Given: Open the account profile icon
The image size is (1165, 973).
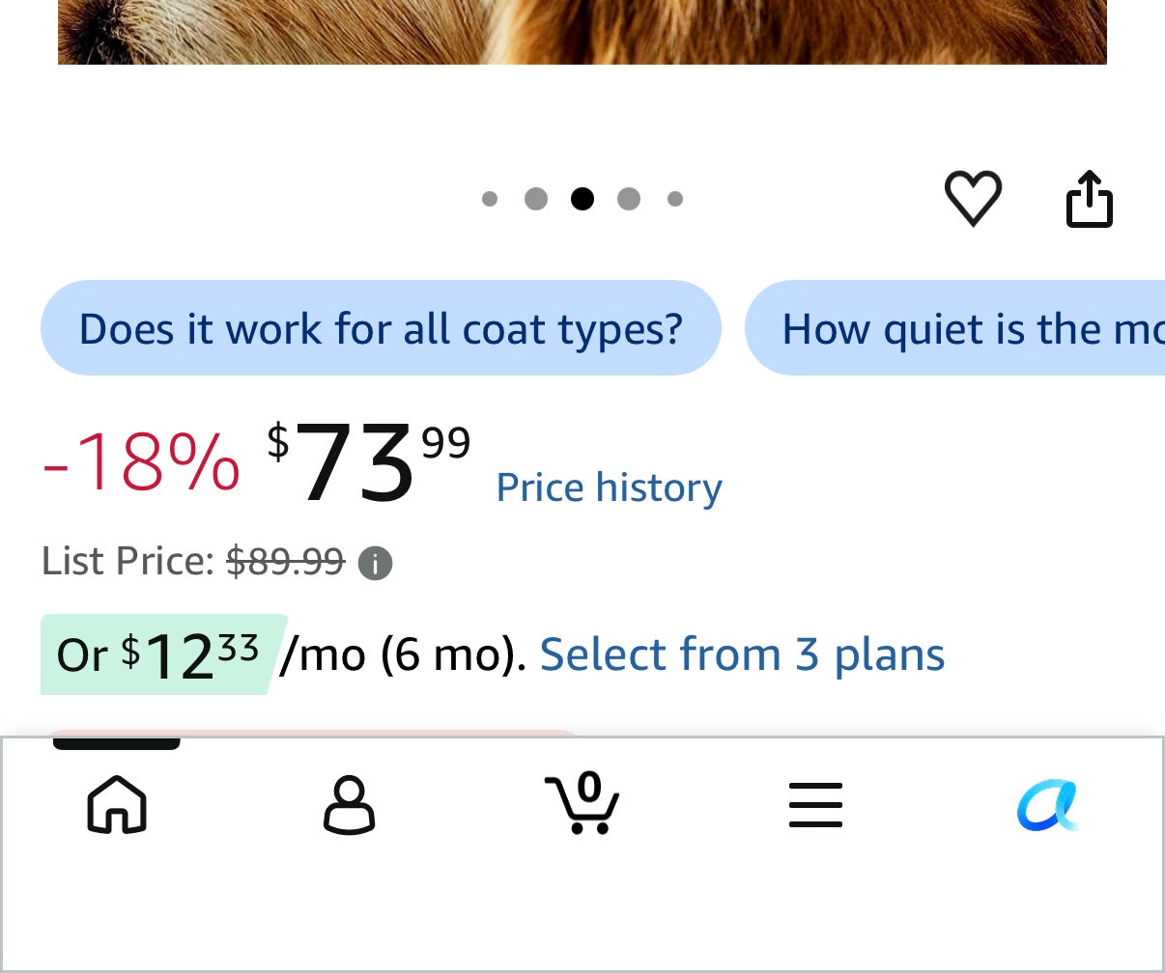Looking at the screenshot, I should pos(349,804).
